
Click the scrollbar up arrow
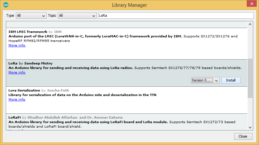[250, 24]
